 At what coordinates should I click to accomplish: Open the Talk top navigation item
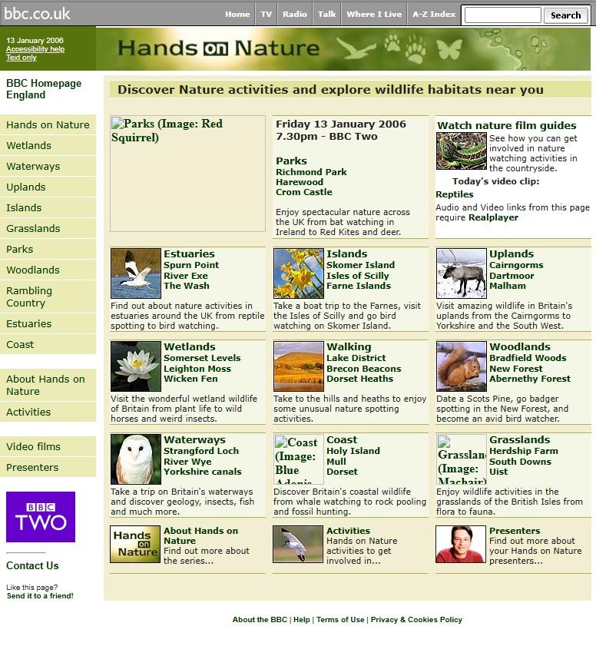326,14
